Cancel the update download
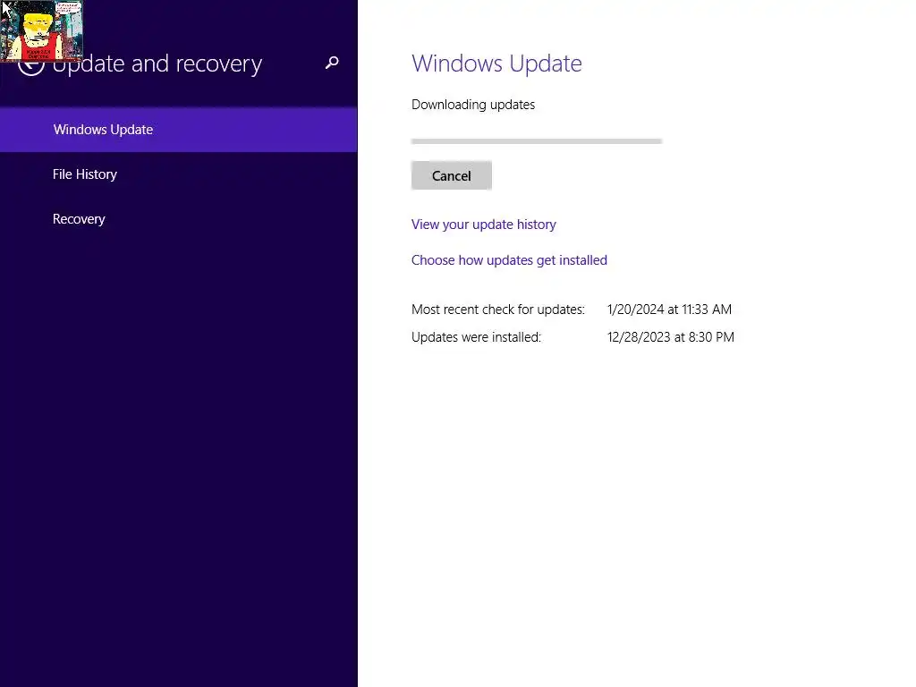The width and height of the screenshot is (916, 687). coord(452,175)
